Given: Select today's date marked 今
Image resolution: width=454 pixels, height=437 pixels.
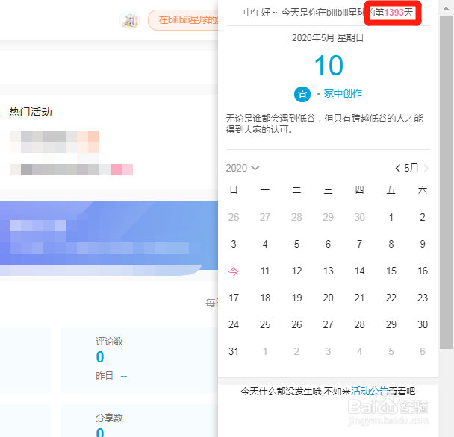Looking at the screenshot, I should click(x=234, y=271).
